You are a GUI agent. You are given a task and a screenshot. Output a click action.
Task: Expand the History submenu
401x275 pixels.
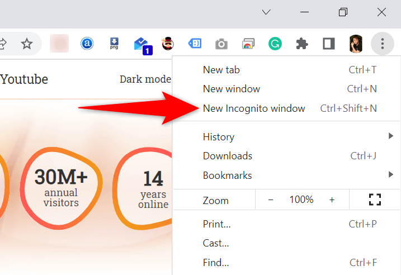[x=219, y=137]
